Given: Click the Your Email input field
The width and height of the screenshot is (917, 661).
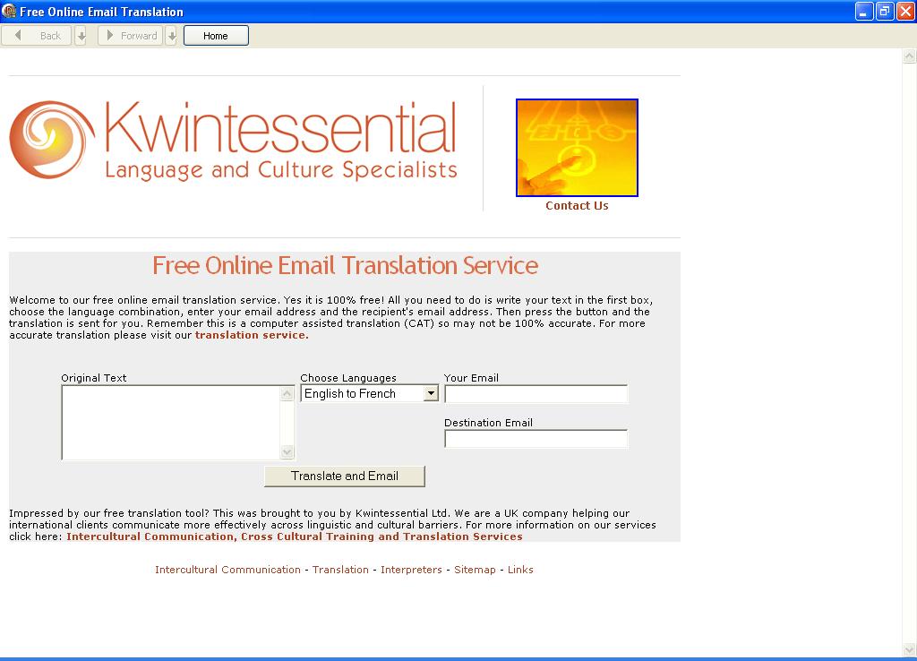Looking at the screenshot, I should click(x=536, y=394).
